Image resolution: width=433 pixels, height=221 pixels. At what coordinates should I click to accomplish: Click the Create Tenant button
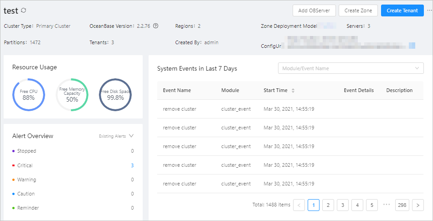402,11
